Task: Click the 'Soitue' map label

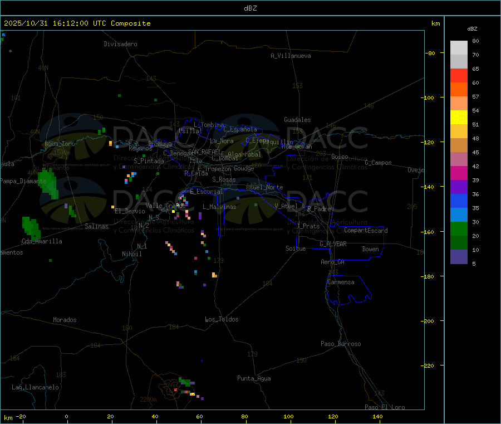Action: (296, 248)
